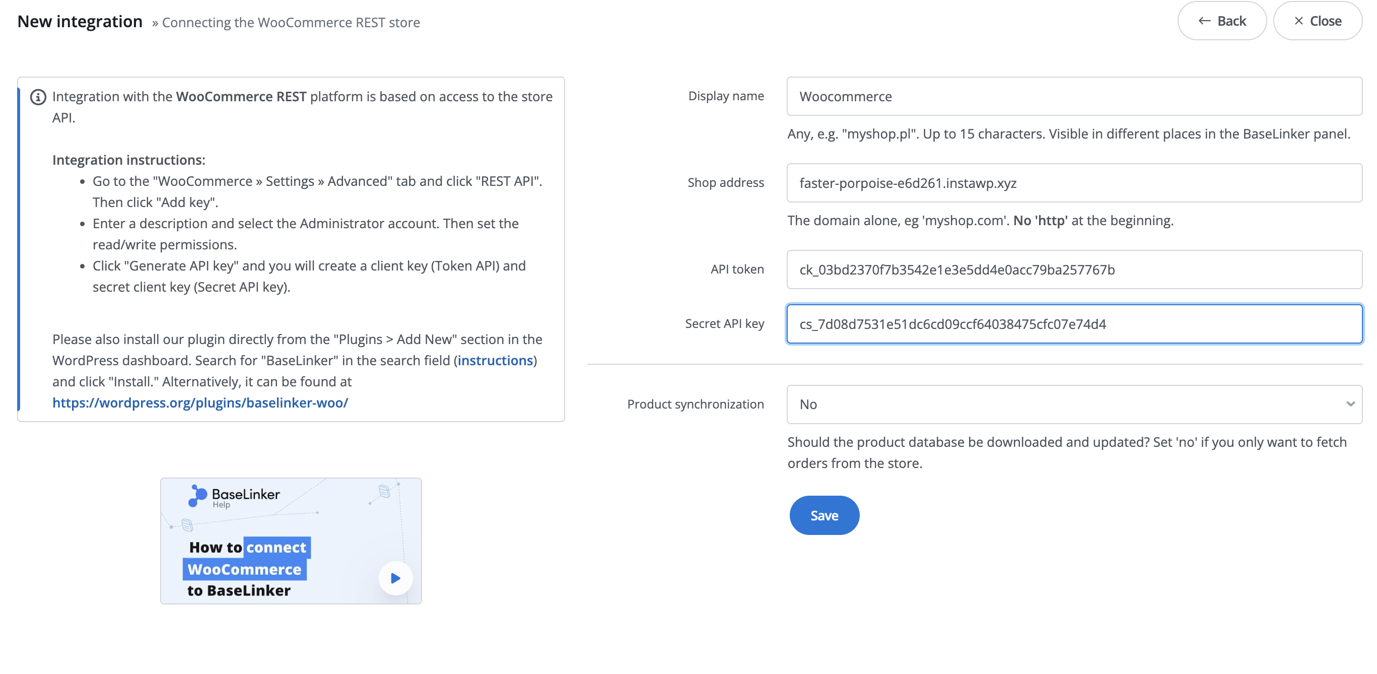Image resolution: width=1377 pixels, height=674 pixels.
Task: Click into Shop address field
Action: tap(1073, 183)
